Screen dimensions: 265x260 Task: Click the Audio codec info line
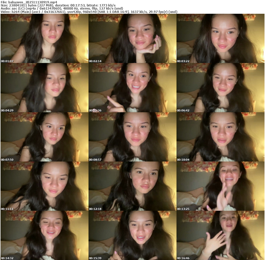tap(62, 9)
